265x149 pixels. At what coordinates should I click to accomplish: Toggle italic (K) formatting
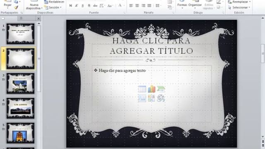(76, 5)
